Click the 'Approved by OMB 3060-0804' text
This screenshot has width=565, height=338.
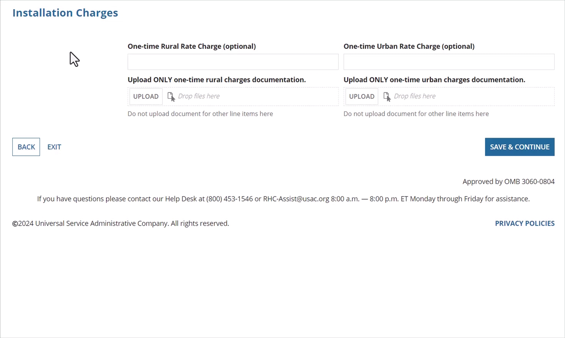pyautogui.click(x=508, y=181)
